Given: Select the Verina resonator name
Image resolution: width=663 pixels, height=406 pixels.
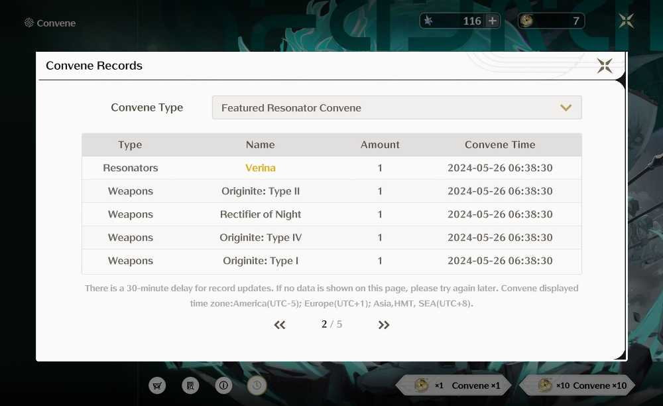Looking at the screenshot, I should 261,168.
